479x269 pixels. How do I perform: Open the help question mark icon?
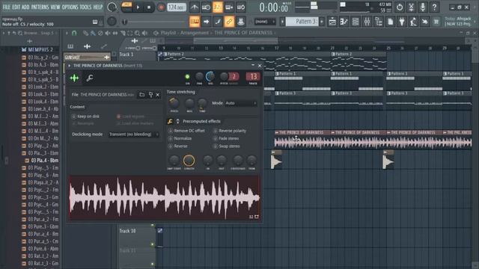tap(434, 7)
